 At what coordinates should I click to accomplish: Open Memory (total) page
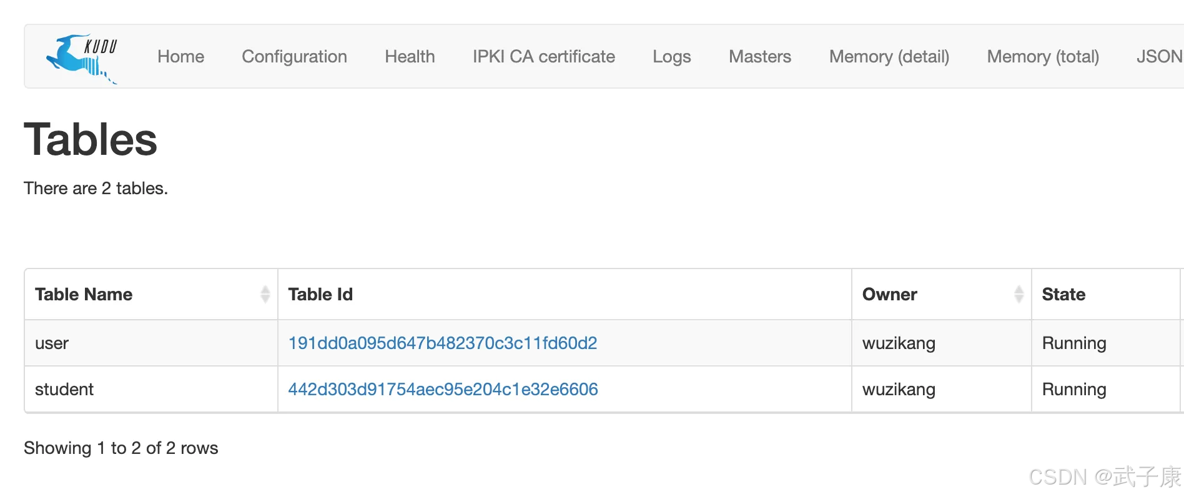click(1042, 57)
